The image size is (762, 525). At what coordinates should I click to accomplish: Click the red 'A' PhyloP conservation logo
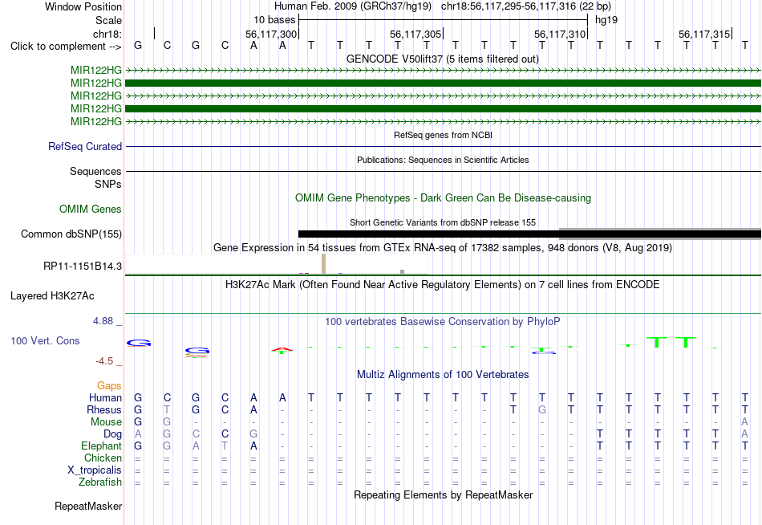pyautogui.click(x=282, y=349)
